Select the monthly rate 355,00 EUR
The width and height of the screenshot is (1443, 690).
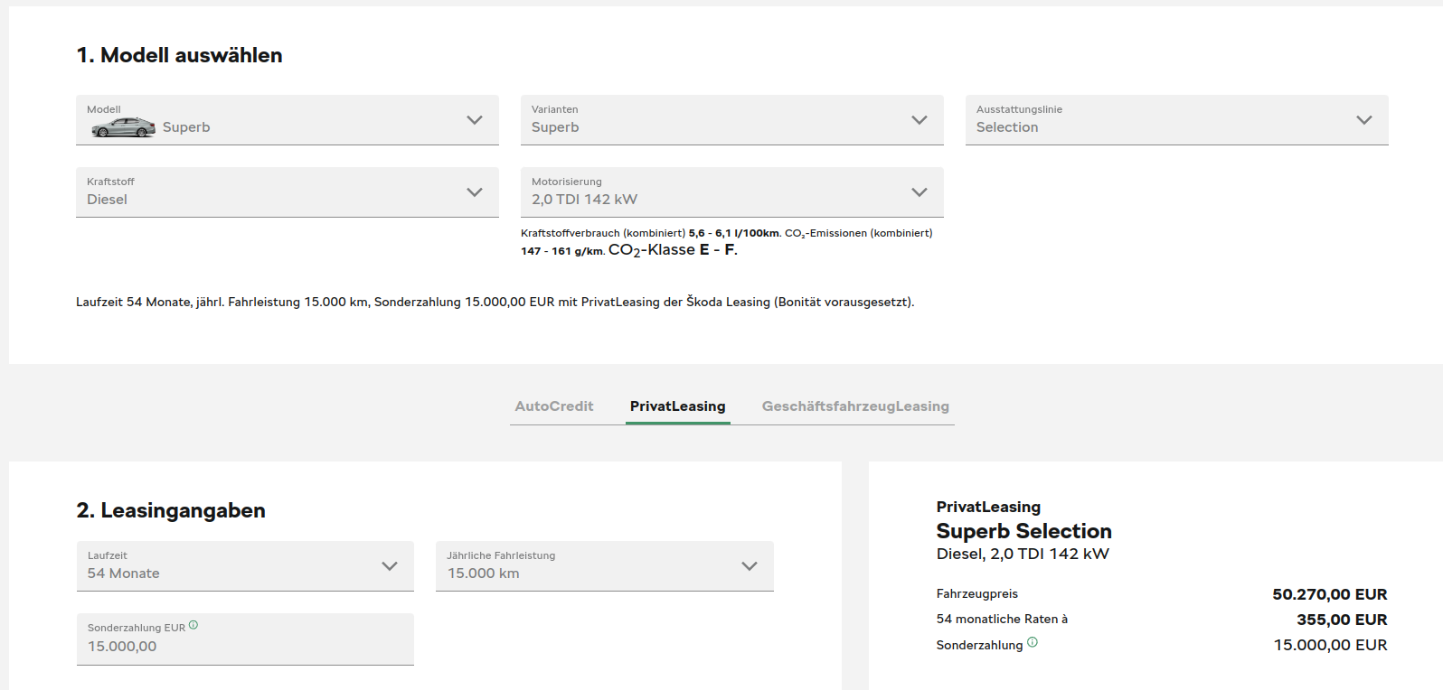[x=1342, y=620]
